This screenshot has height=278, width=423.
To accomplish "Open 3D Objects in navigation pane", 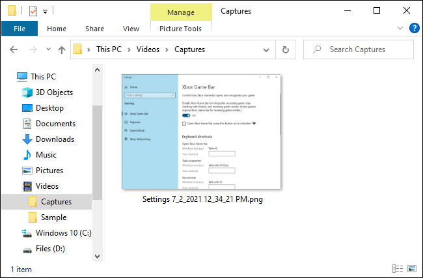I will [54, 92].
